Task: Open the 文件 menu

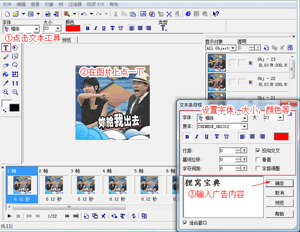Action: tap(7, 4)
